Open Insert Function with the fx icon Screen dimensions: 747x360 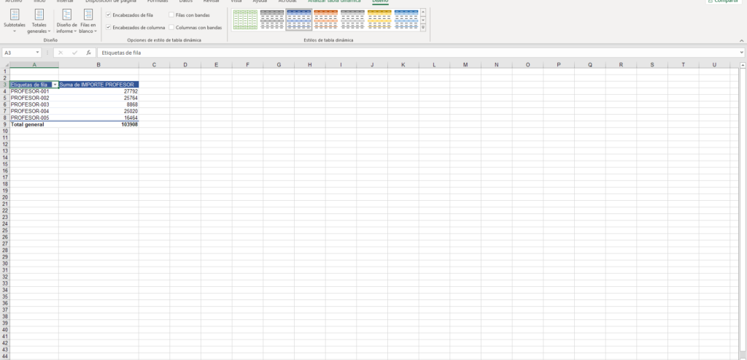tap(88, 53)
